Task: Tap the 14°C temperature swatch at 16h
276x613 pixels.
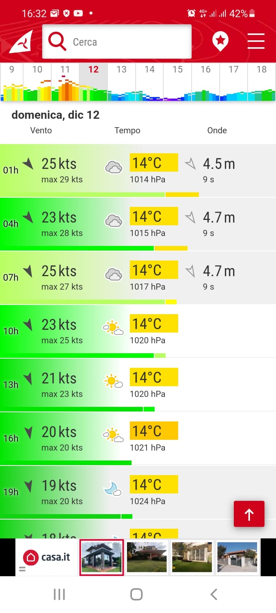Action: pyautogui.click(x=154, y=431)
